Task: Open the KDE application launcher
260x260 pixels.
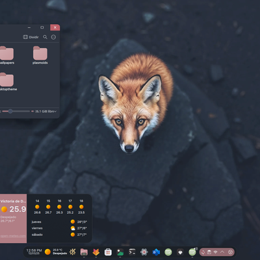Action: click(x=73, y=252)
